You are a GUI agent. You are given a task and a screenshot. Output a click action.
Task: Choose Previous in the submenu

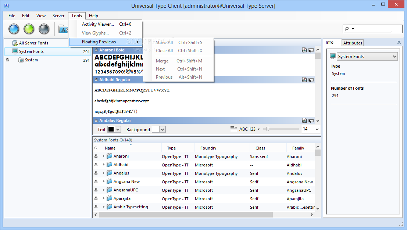click(179, 77)
